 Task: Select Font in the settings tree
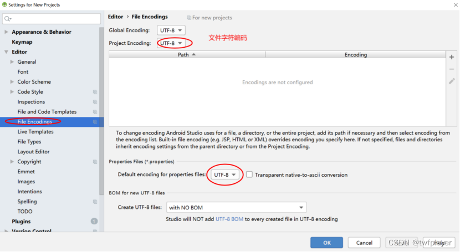point(23,72)
